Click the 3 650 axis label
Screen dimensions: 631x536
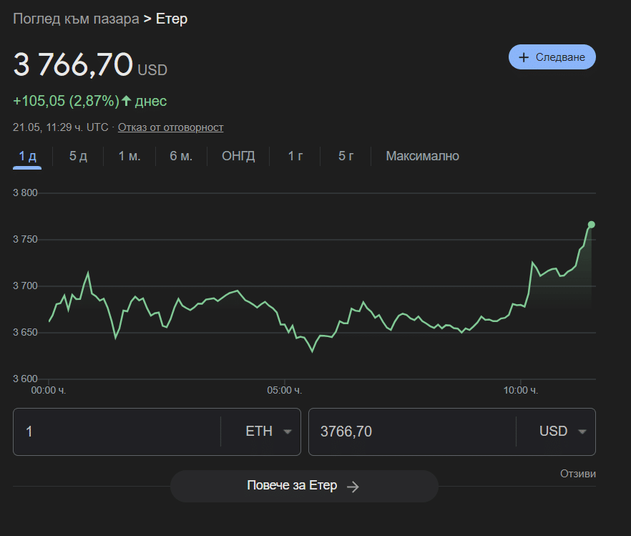tap(25, 332)
